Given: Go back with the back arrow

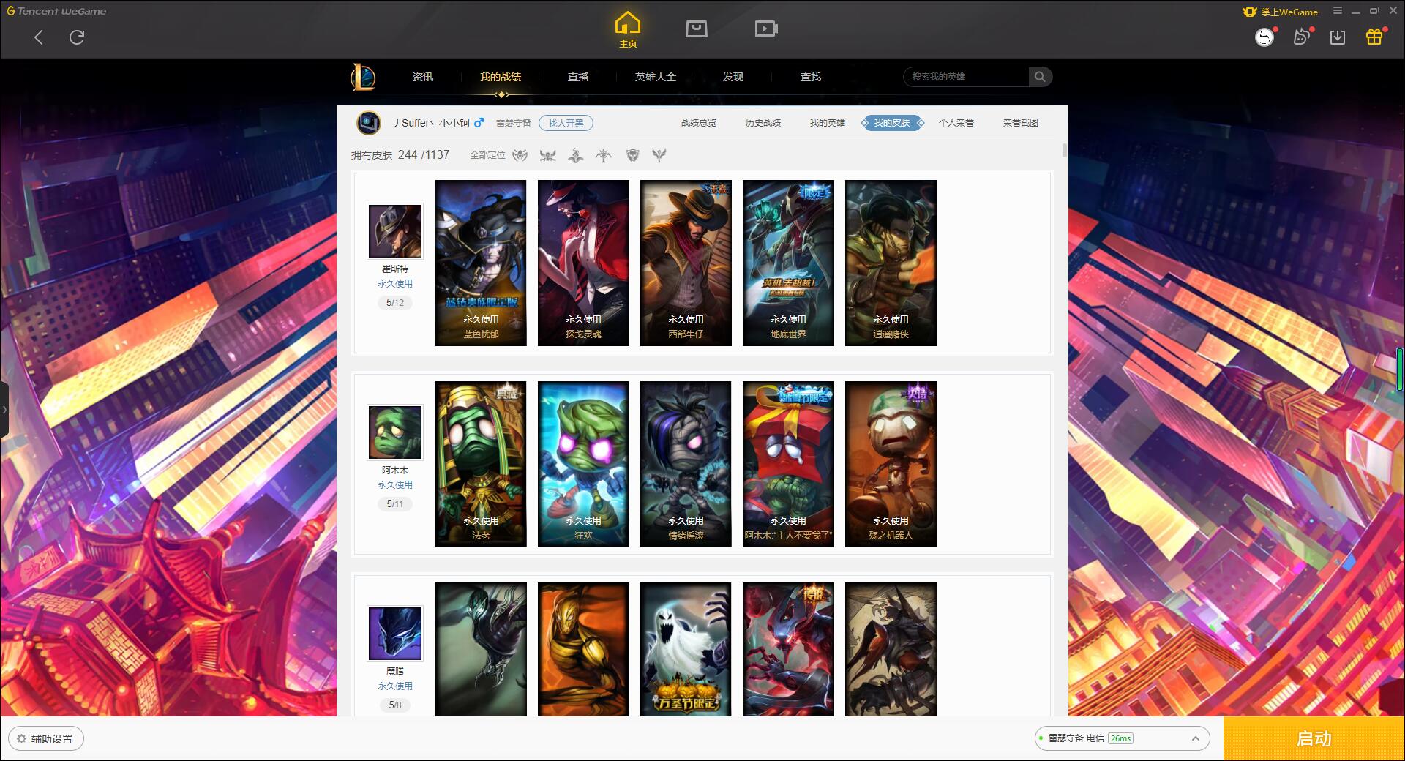Looking at the screenshot, I should 39,37.
